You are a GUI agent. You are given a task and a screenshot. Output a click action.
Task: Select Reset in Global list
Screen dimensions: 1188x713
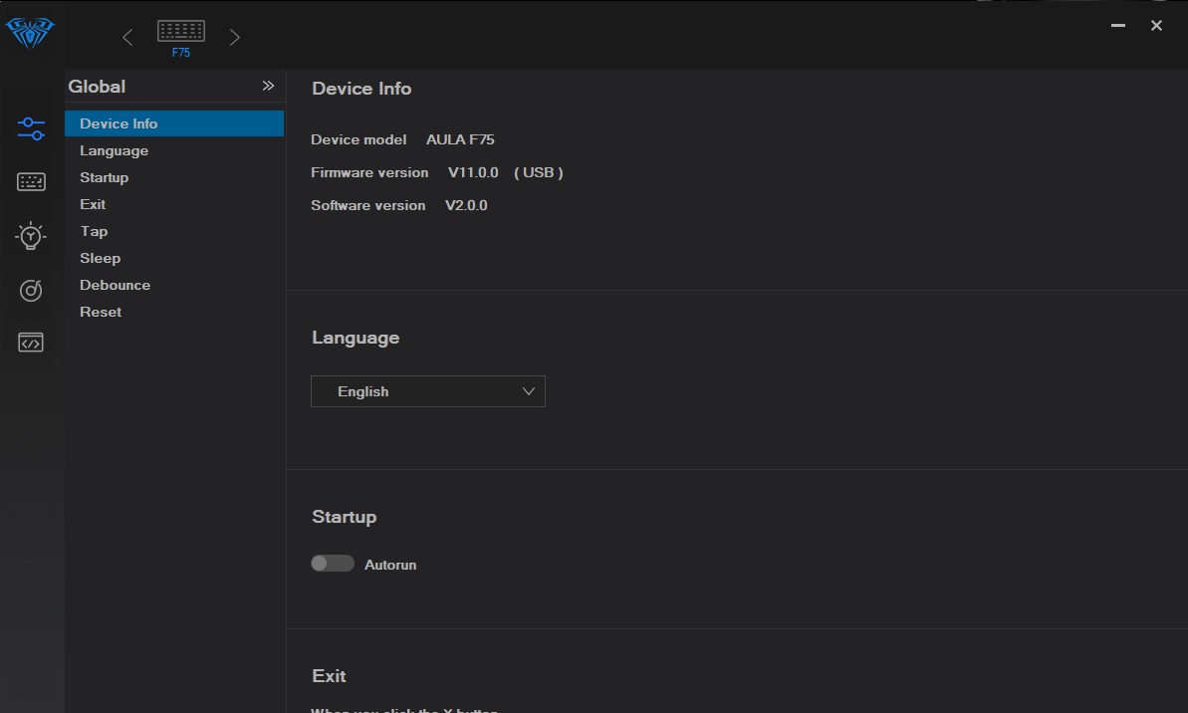(x=174, y=312)
